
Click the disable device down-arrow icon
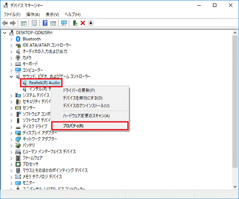[91, 23]
